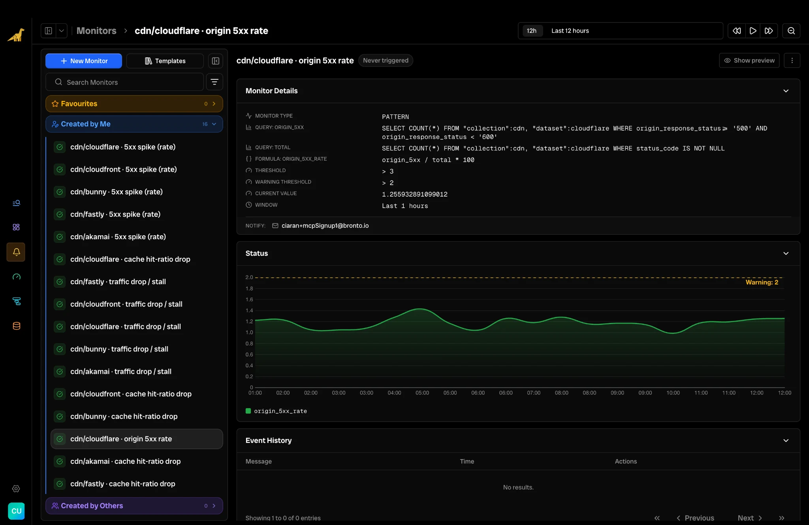This screenshot has height=525, width=809.
Task: Open the dropdown next to sidebar toggle
Action: click(x=62, y=31)
